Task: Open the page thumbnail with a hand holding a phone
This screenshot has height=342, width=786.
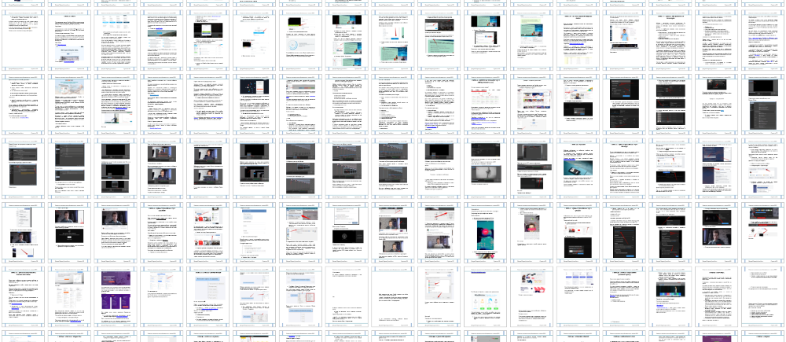Action: click(x=577, y=168)
